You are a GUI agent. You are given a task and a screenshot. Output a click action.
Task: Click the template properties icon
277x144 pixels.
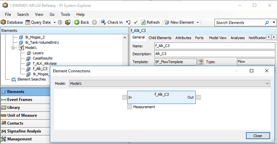pos(200,62)
